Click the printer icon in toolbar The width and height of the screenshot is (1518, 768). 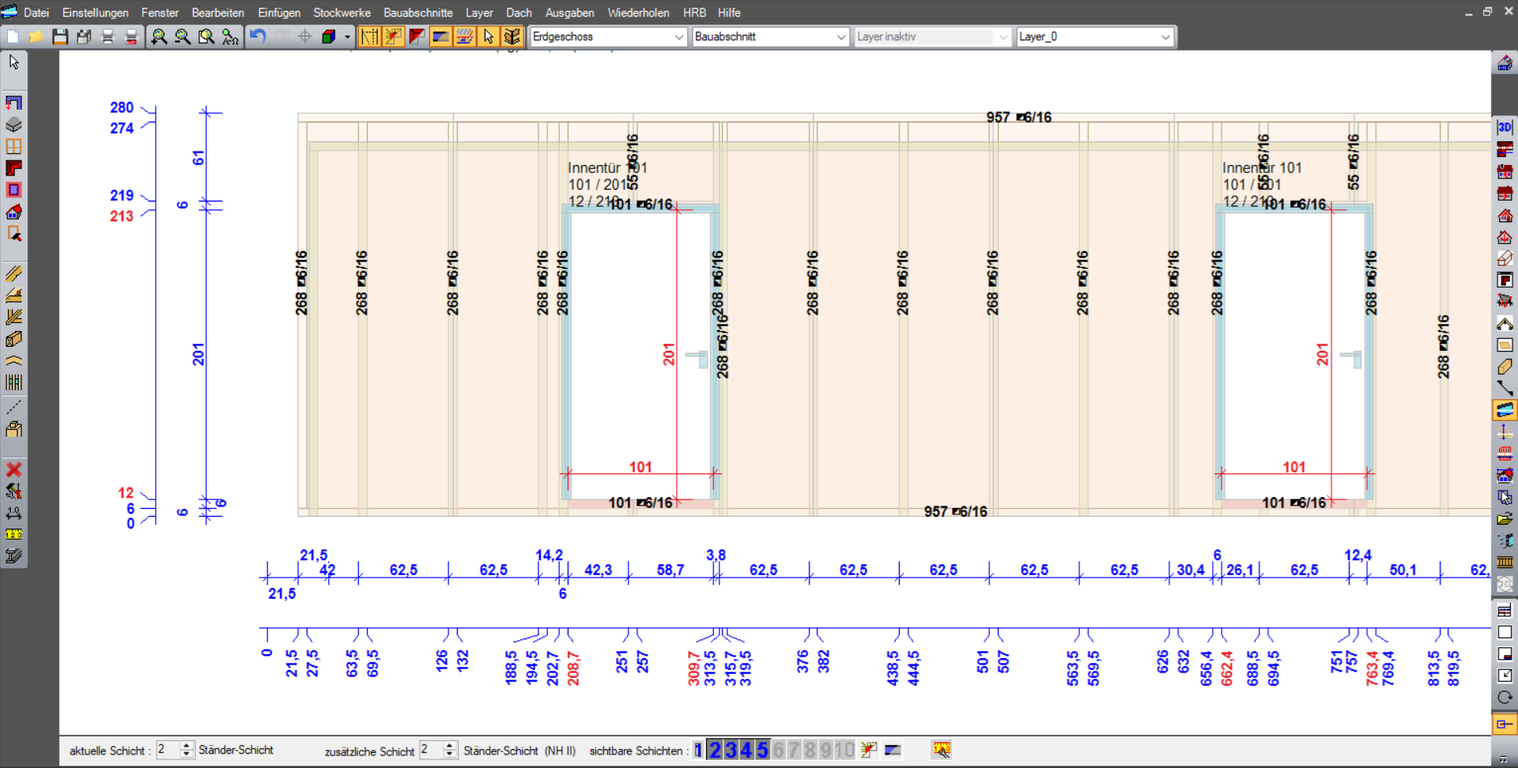[x=108, y=36]
